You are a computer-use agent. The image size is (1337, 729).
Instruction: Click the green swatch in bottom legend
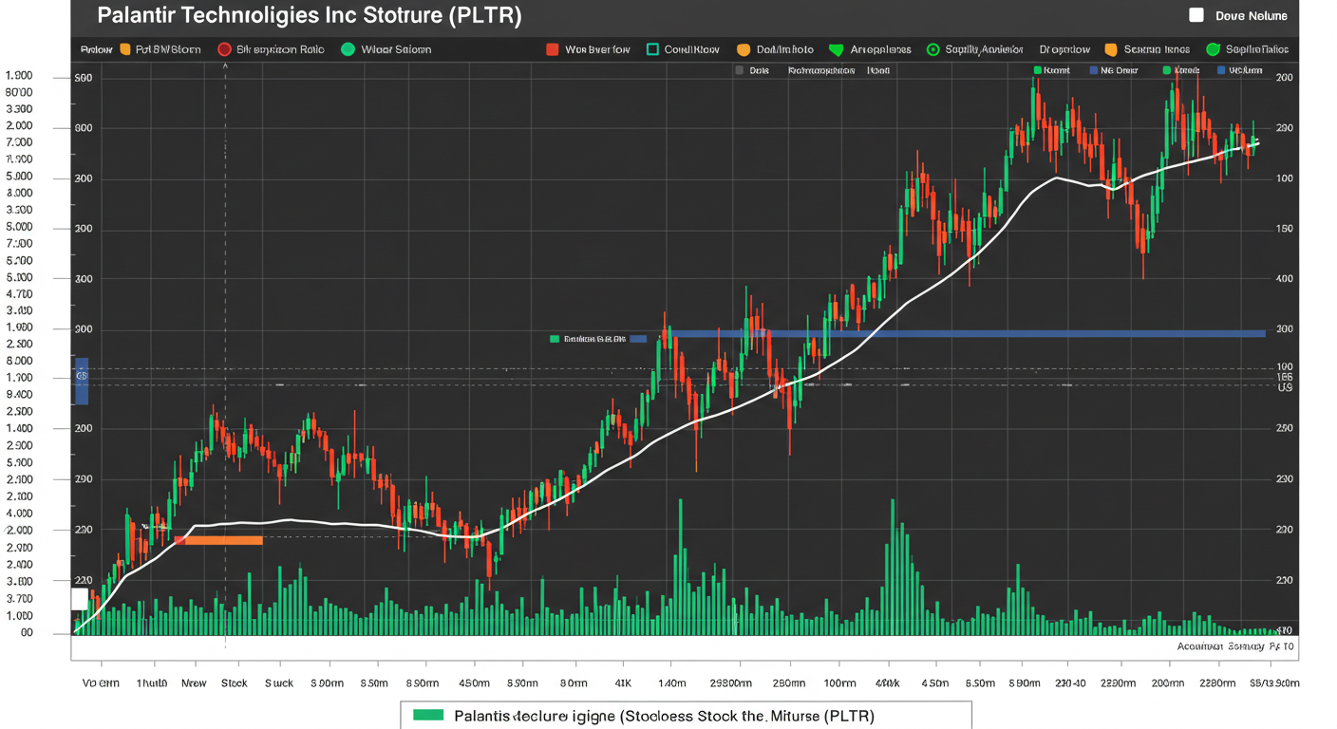click(x=429, y=715)
